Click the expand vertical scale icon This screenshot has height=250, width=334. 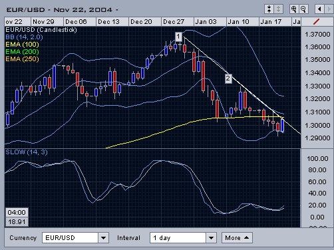(x=278, y=9)
